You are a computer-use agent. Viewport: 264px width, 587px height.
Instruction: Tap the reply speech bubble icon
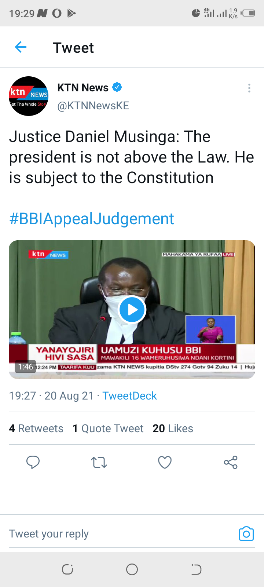click(x=33, y=462)
